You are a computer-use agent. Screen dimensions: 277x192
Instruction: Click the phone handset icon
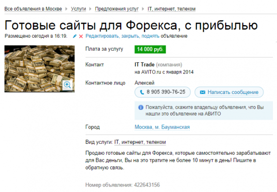click(x=142, y=92)
